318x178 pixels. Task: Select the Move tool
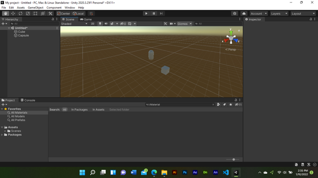[x=13, y=13]
